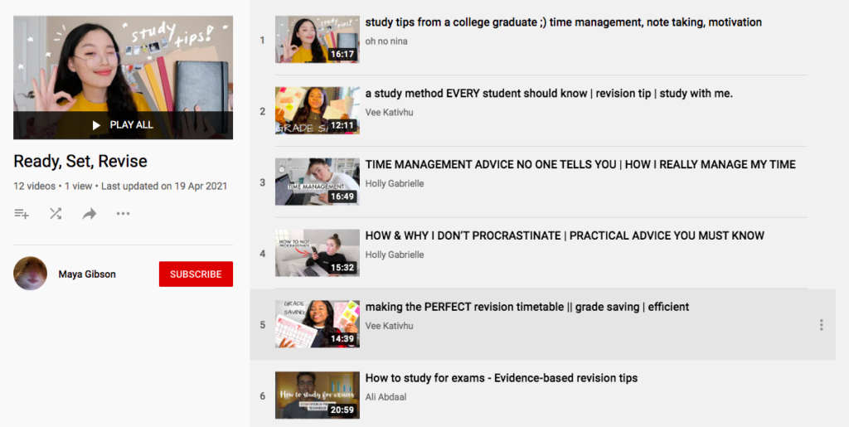This screenshot has height=427, width=849.
Task: Share the playlist using the arrow icon
Action: 90,214
